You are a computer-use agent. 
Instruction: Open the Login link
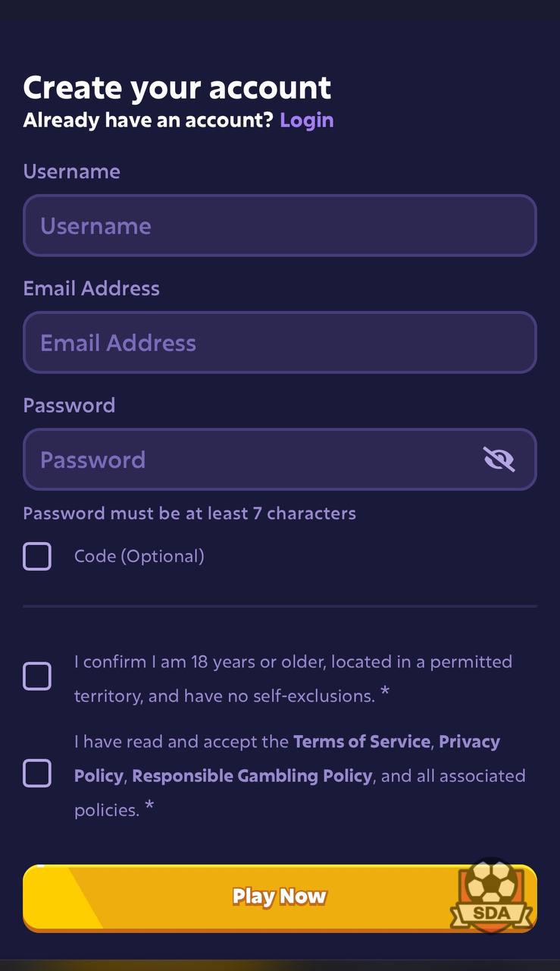point(306,120)
